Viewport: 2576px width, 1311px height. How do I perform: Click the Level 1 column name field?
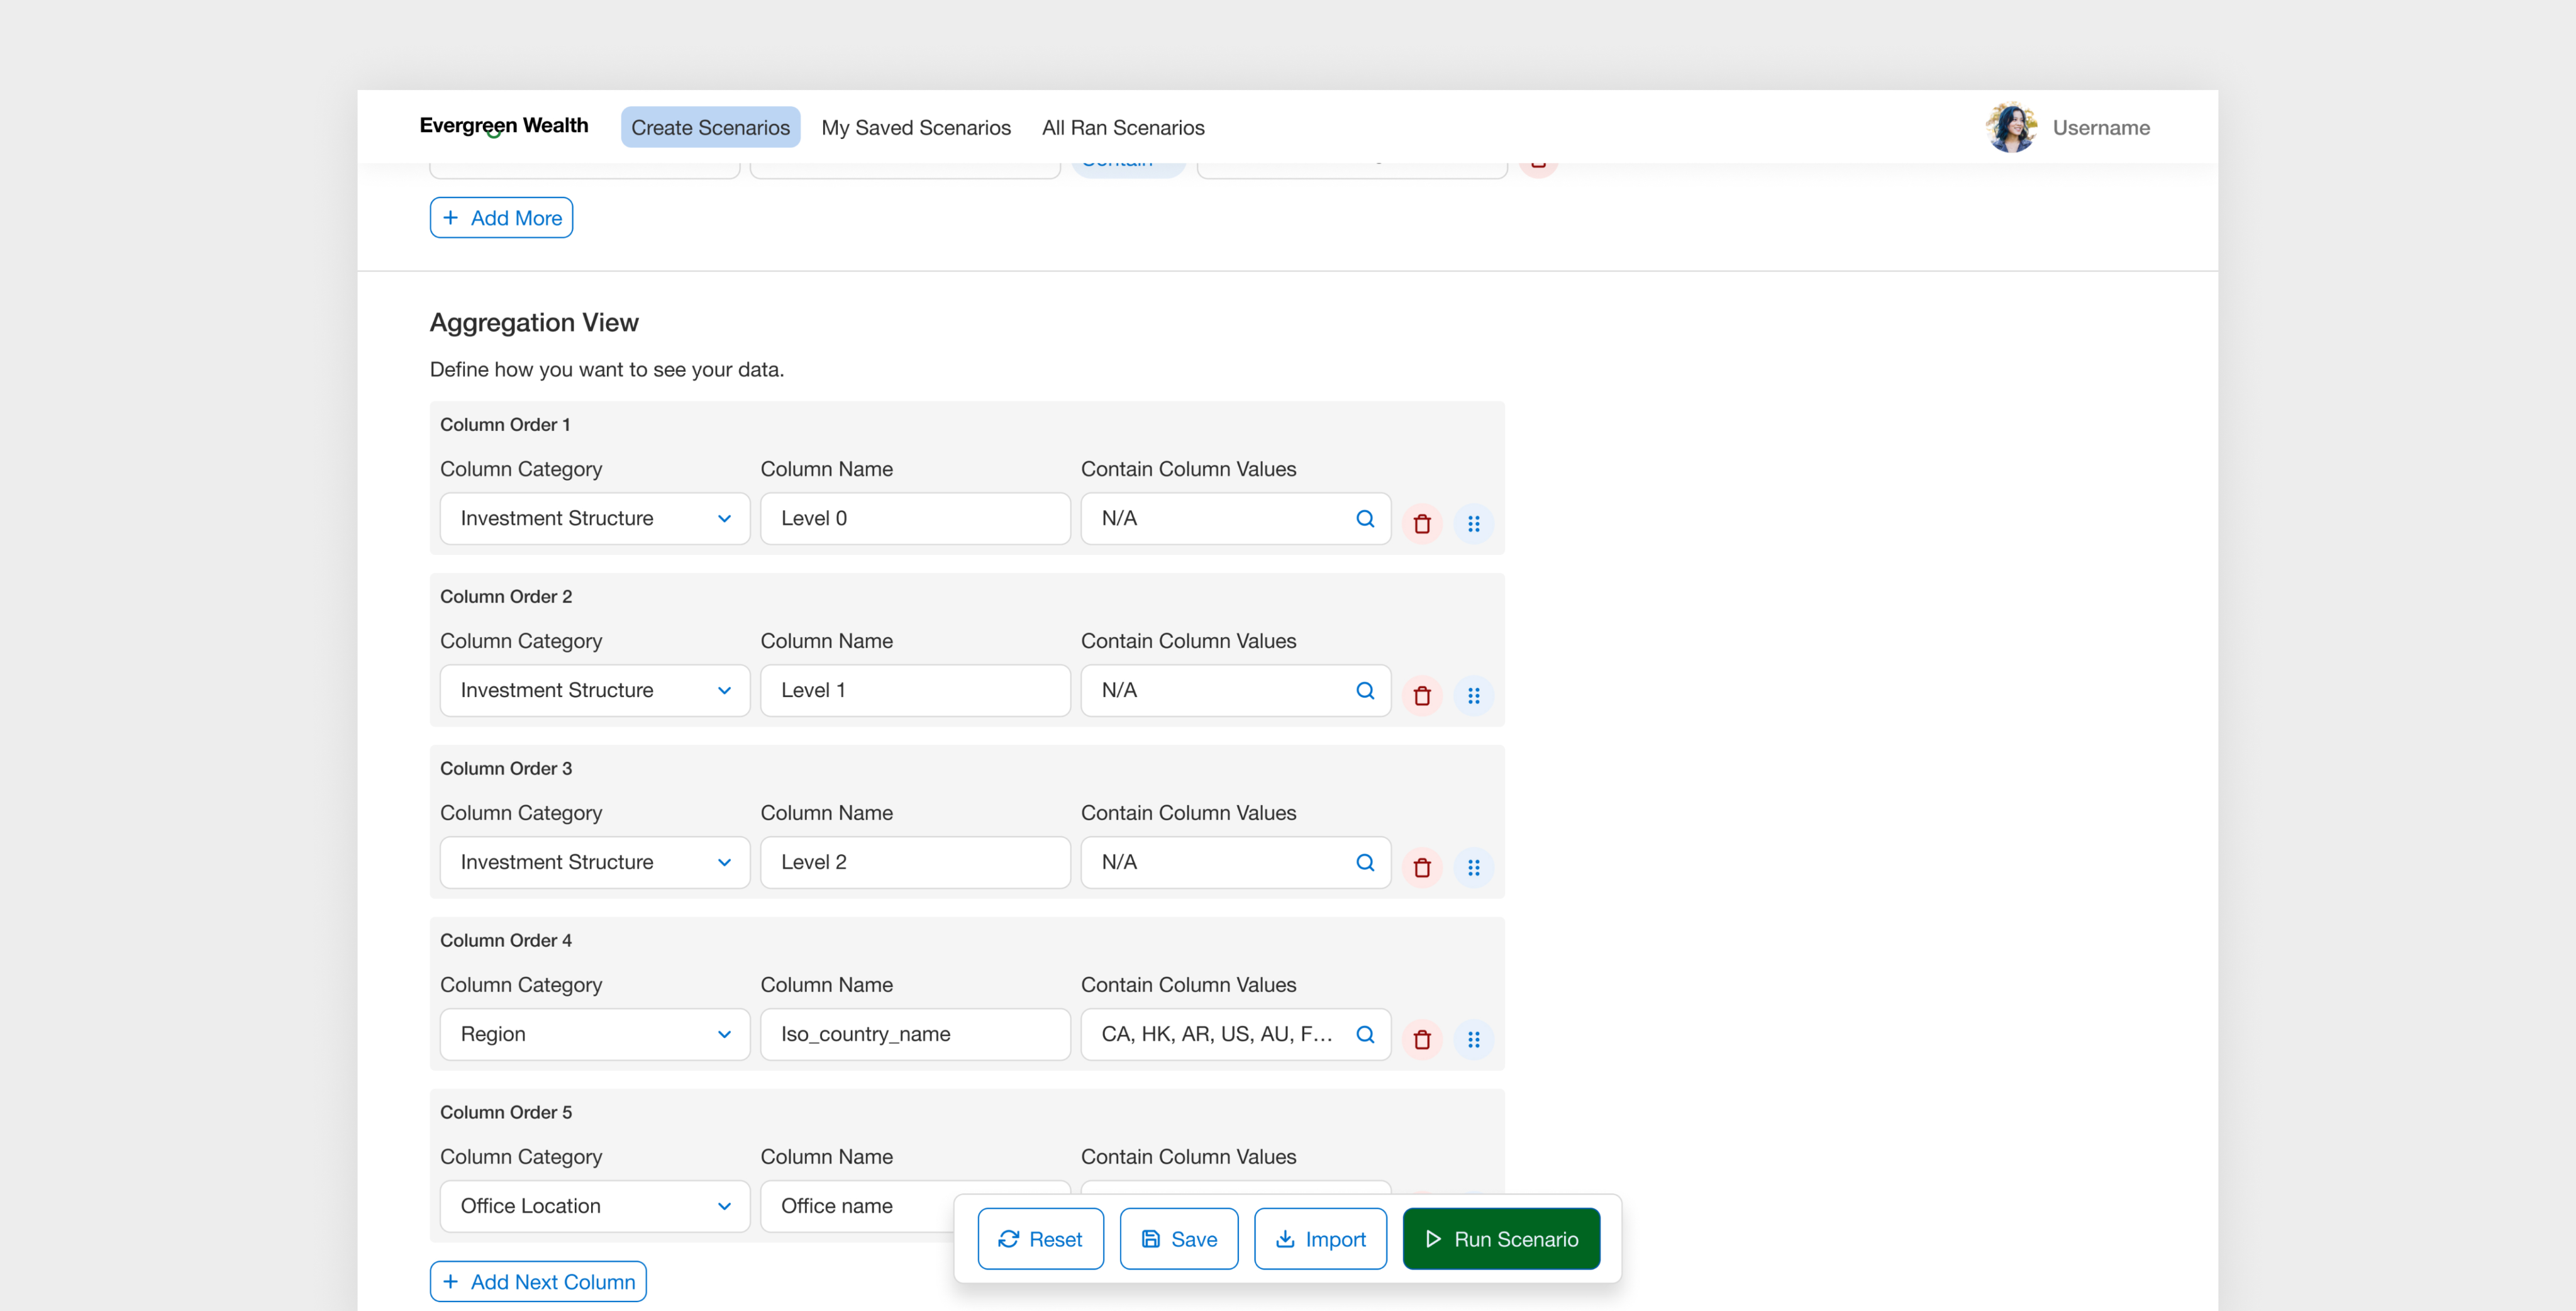point(914,690)
